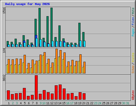The width and height of the screenshot is (136, 106).
Task: Click the red KBytes bar for day 5
Action: coord(24,94)
